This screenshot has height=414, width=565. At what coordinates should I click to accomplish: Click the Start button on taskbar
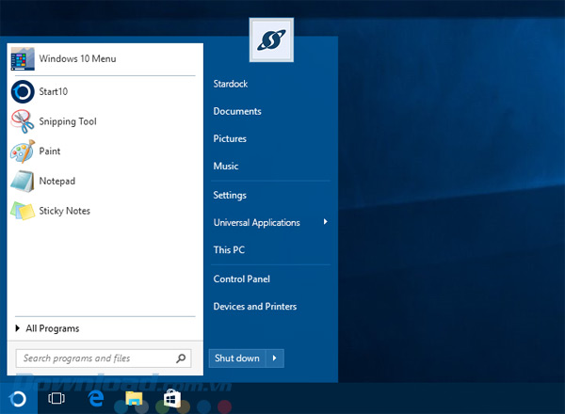point(18,398)
